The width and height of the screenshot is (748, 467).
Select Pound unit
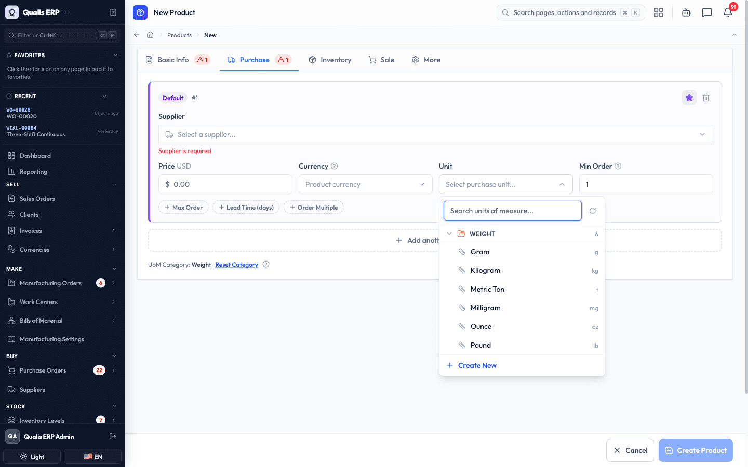pos(522,345)
